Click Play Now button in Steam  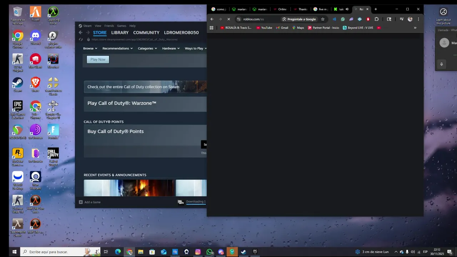[98, 60]
